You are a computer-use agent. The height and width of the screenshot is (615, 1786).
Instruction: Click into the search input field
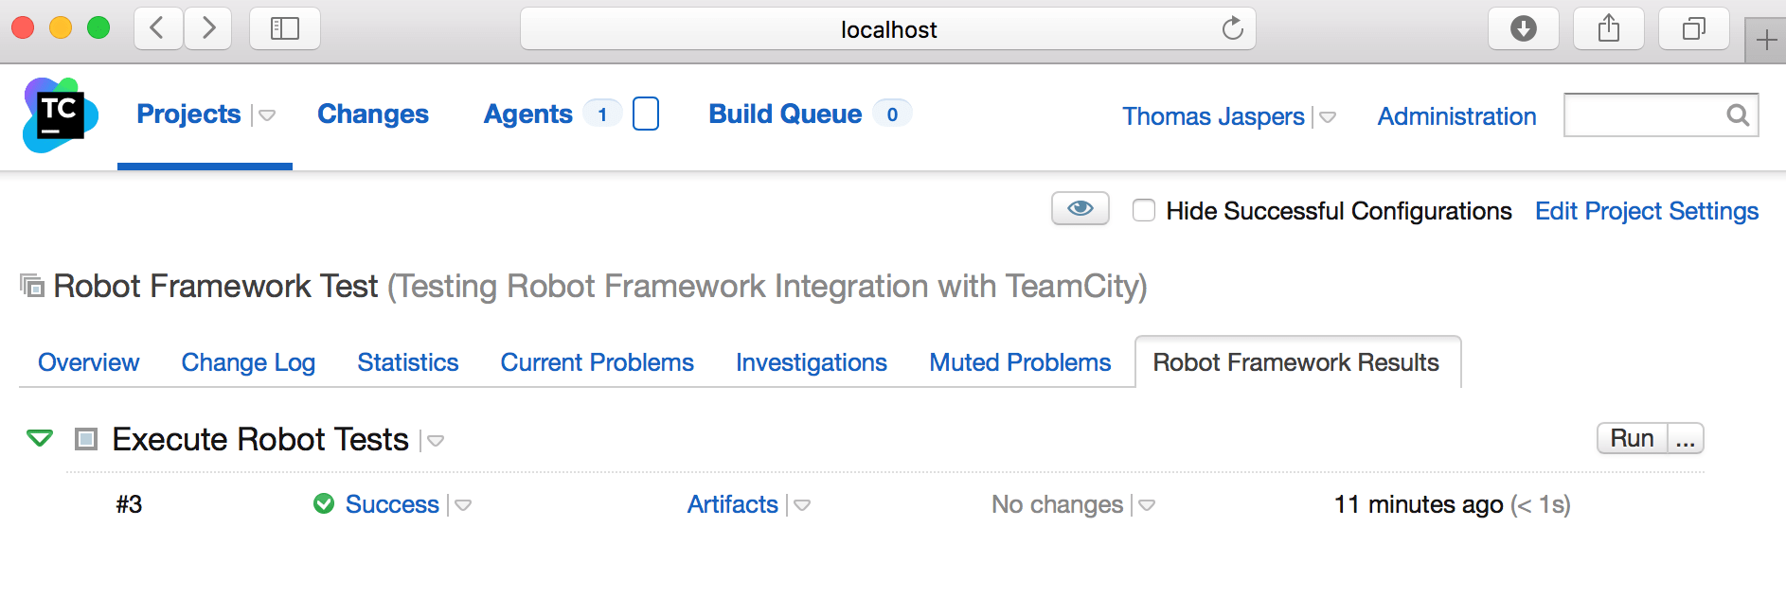[x=1644, y=115]
